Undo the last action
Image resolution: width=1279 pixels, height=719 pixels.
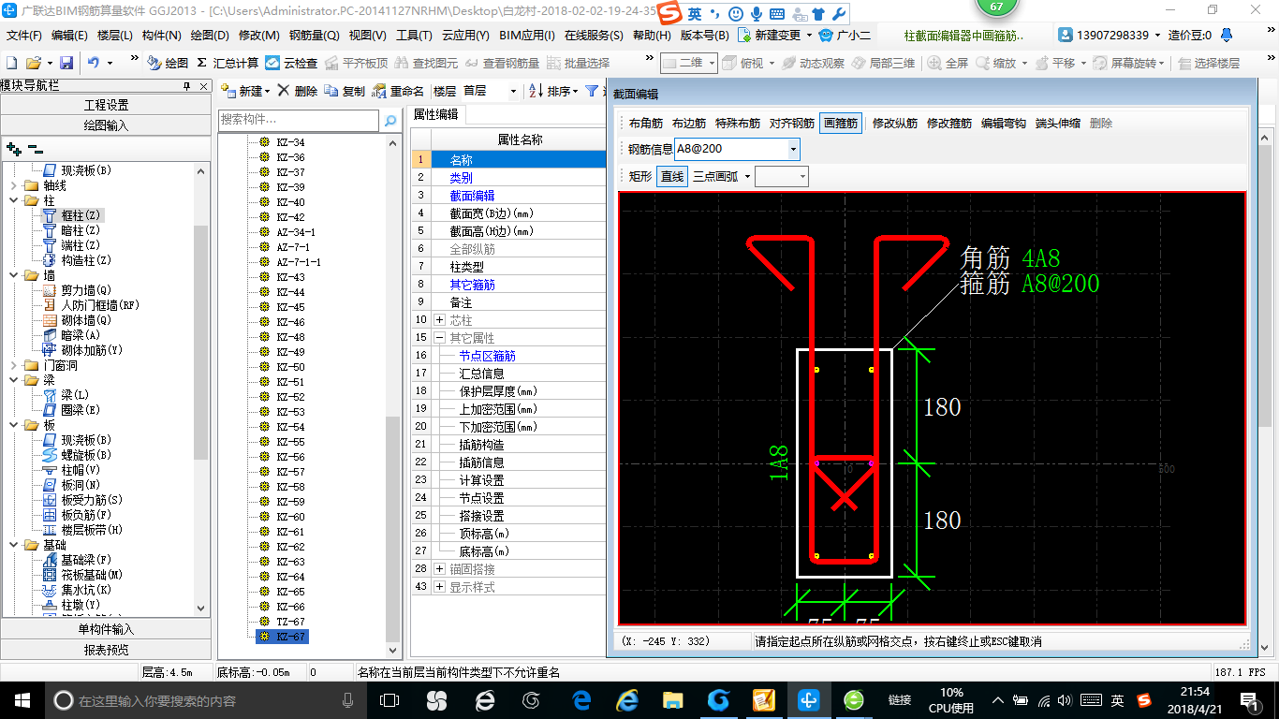93,63
